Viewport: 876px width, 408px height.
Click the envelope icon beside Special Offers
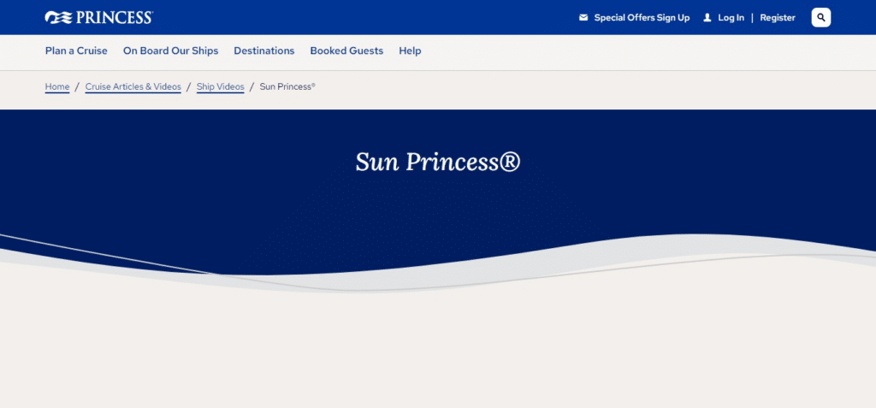pyautogui.click(x=583, y=17)
